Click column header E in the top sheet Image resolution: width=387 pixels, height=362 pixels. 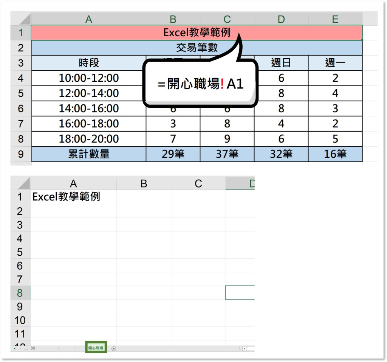[335, 19]
